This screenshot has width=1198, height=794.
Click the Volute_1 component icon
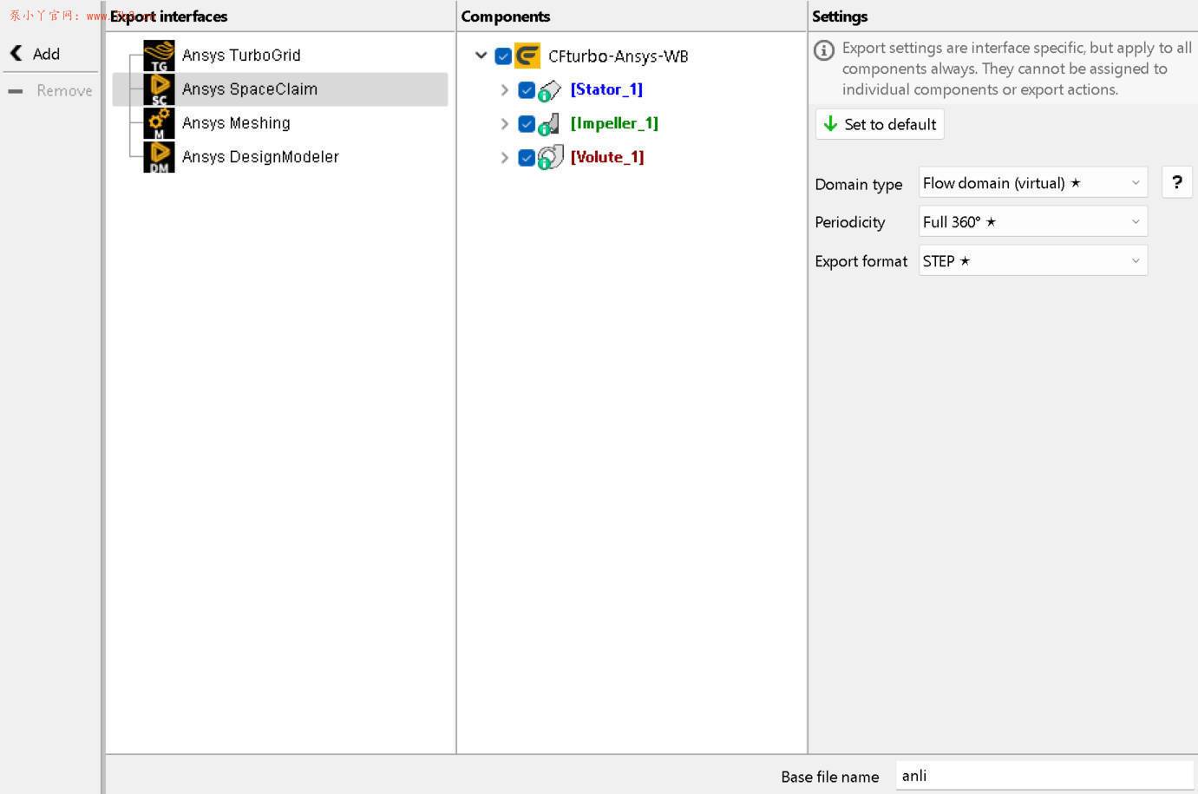coord(549,158)
